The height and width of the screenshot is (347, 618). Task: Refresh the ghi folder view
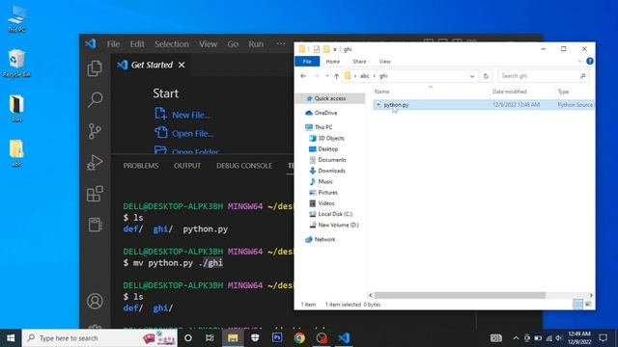(486, 76)
